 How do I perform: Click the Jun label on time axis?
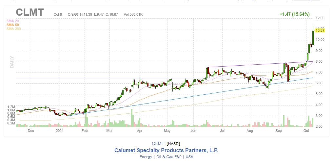193,131
